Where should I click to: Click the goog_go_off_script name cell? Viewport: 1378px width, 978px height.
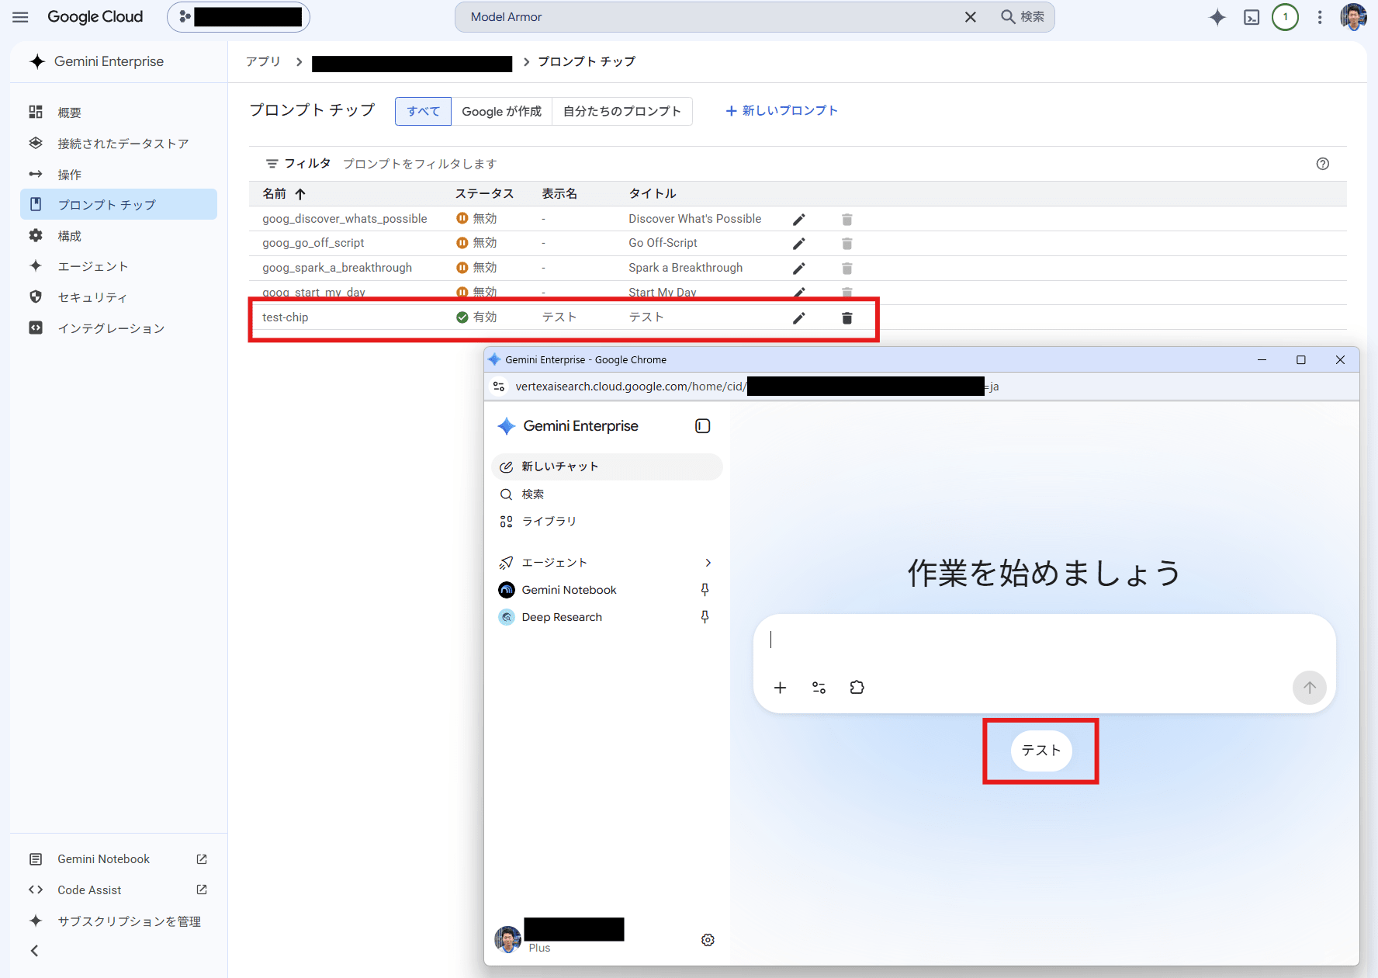tap(313, 243)
